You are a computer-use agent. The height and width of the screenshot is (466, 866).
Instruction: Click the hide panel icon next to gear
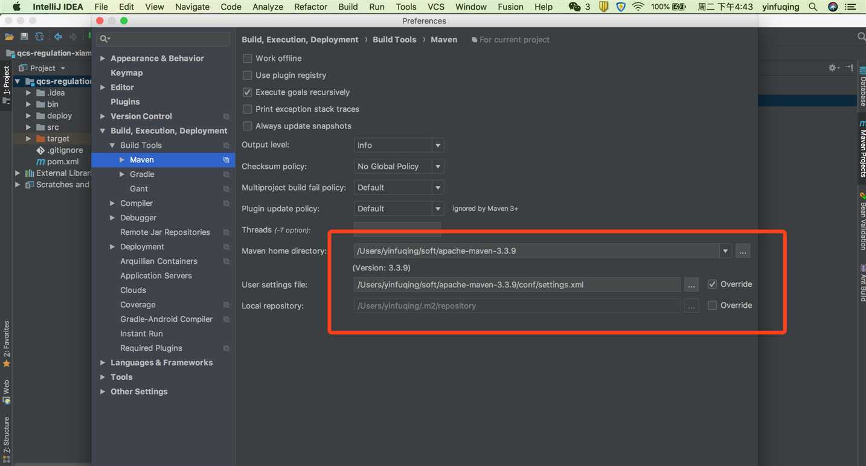[x=849, y=68]
